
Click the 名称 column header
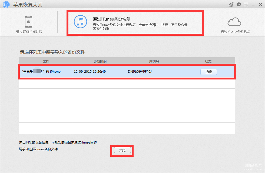click(46, 62)
